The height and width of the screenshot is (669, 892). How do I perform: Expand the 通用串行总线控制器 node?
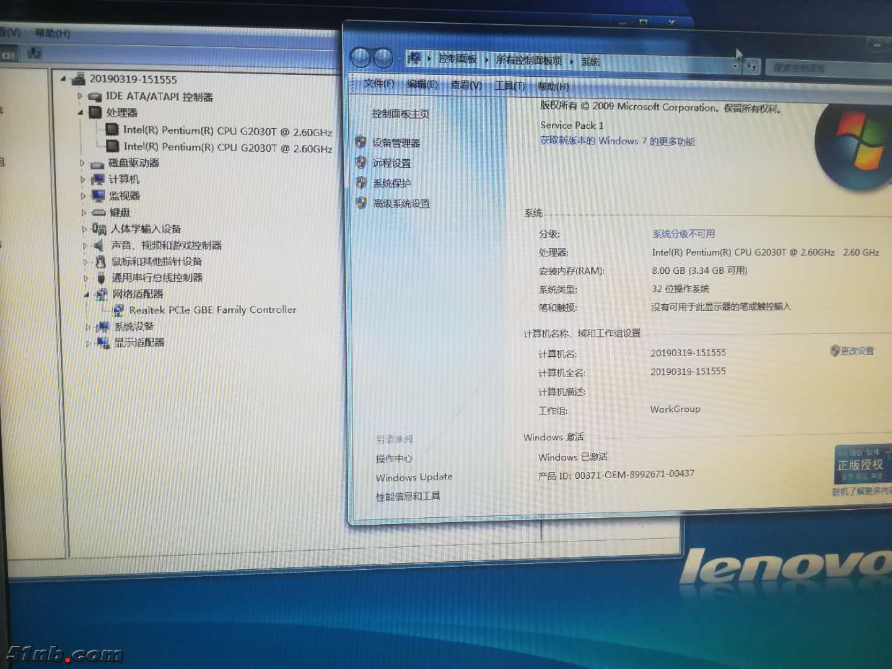pos(86,278)
